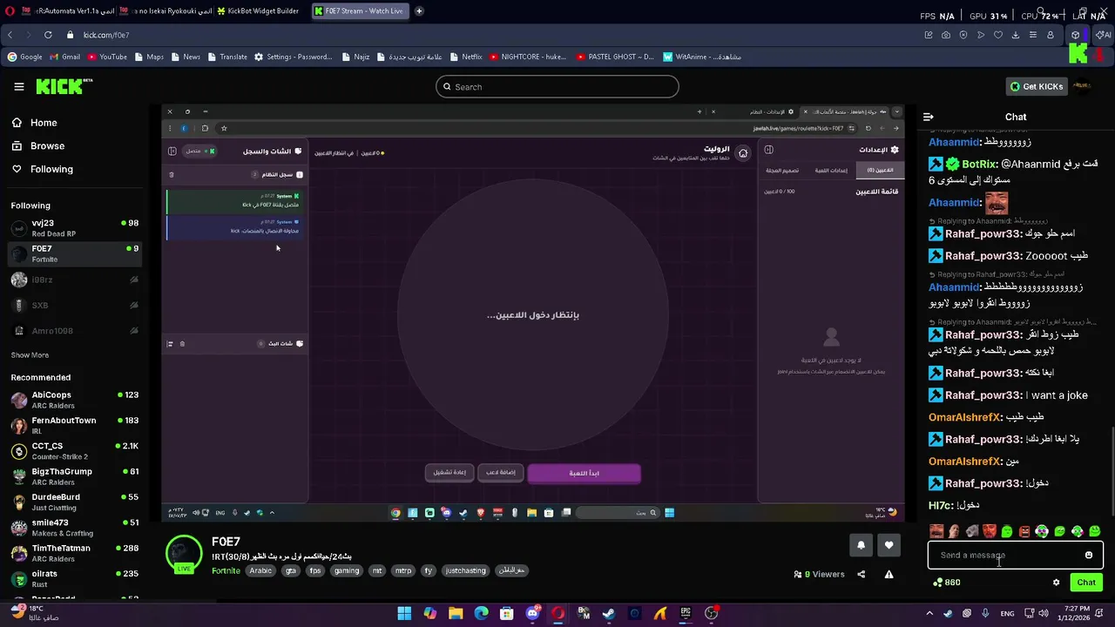The height and width of the screenshot is (627, 1115).
Task: Open recommended channel CCT_CS
Action: point(74,451)
